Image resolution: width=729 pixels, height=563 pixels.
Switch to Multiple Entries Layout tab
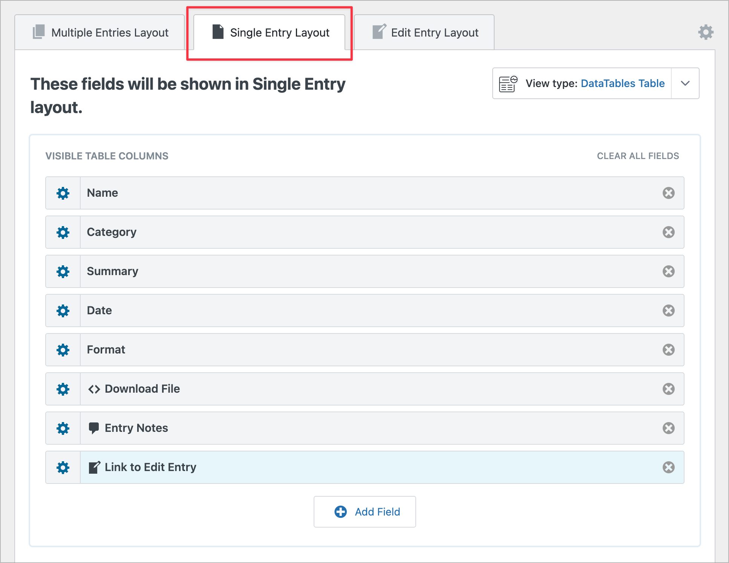click(x=100, y=33)
